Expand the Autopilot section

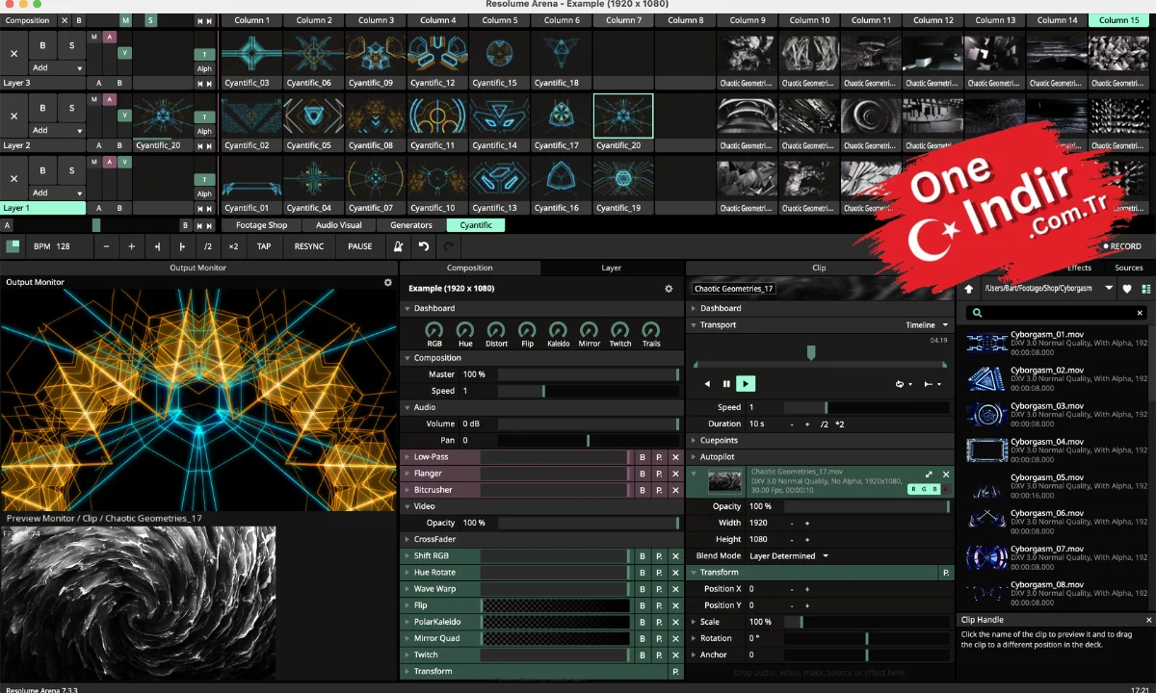click(693, 457)
